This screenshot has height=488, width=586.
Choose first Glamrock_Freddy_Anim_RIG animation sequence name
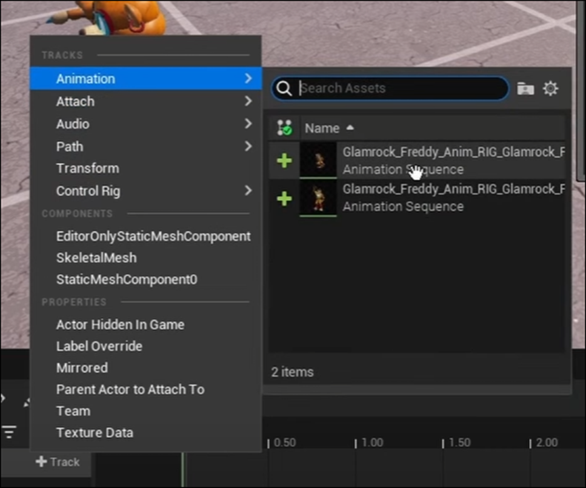454,152
